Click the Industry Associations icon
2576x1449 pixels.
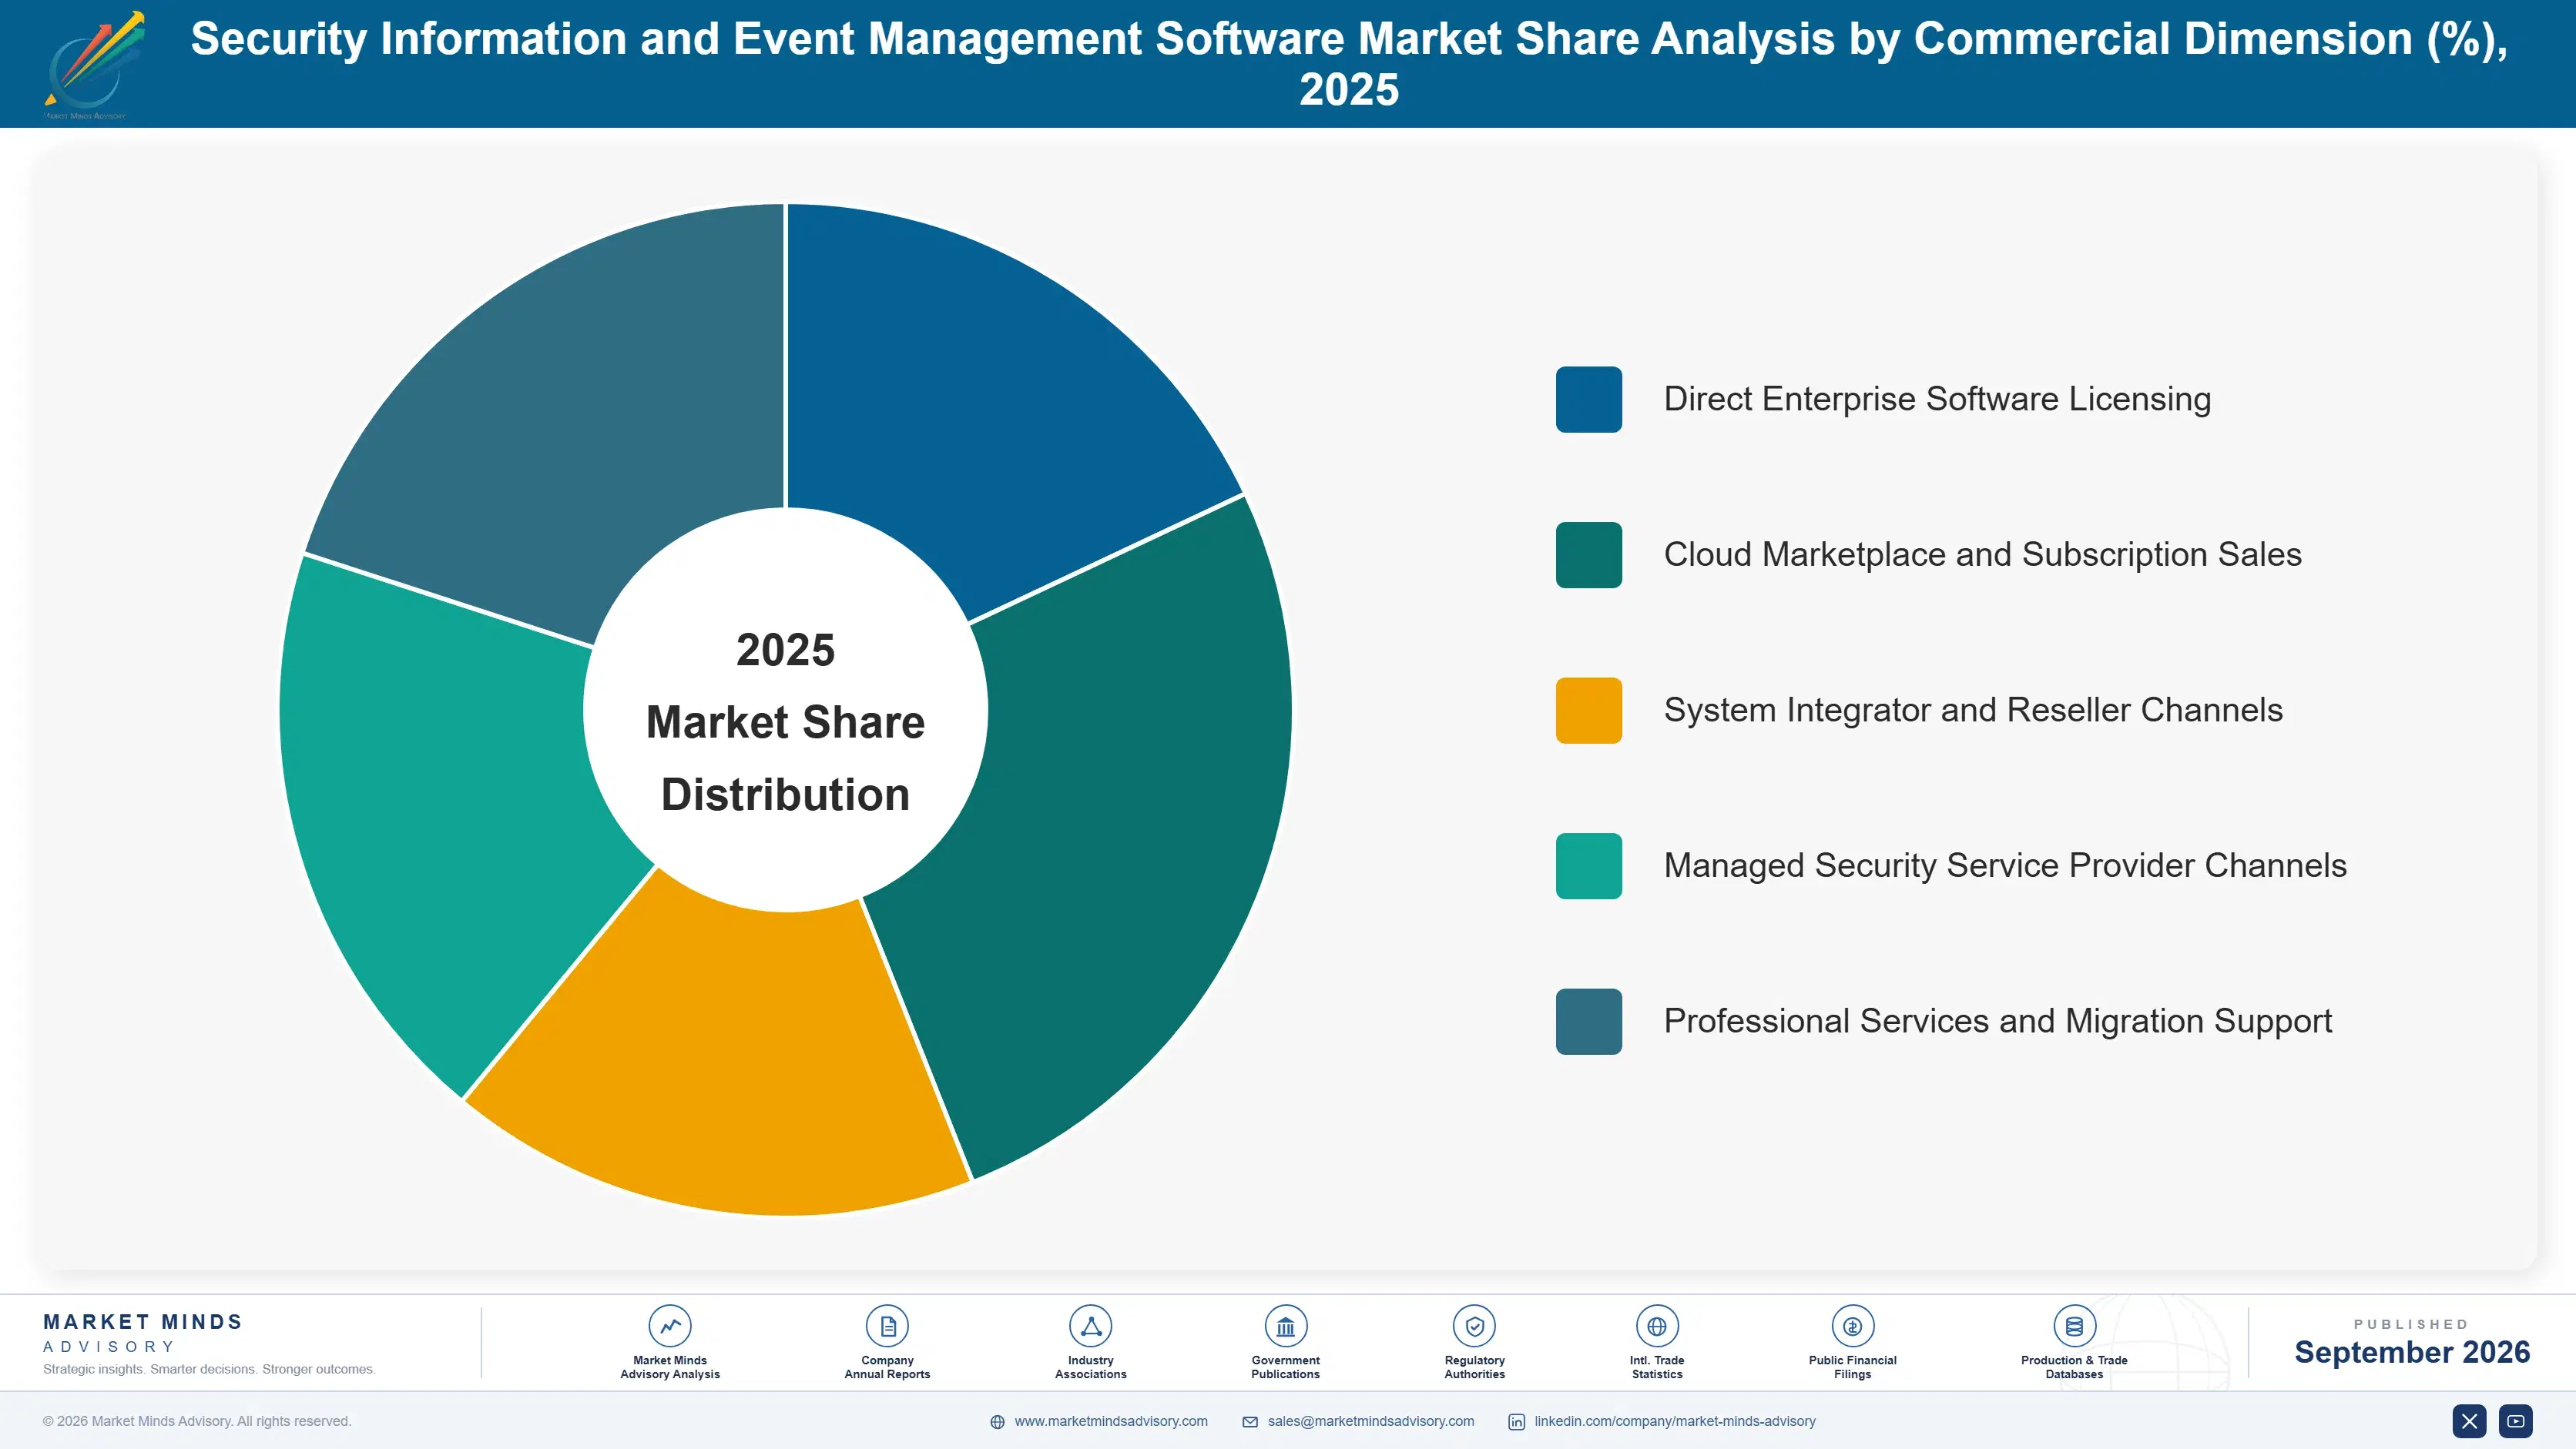(x=1090, y=1326)
